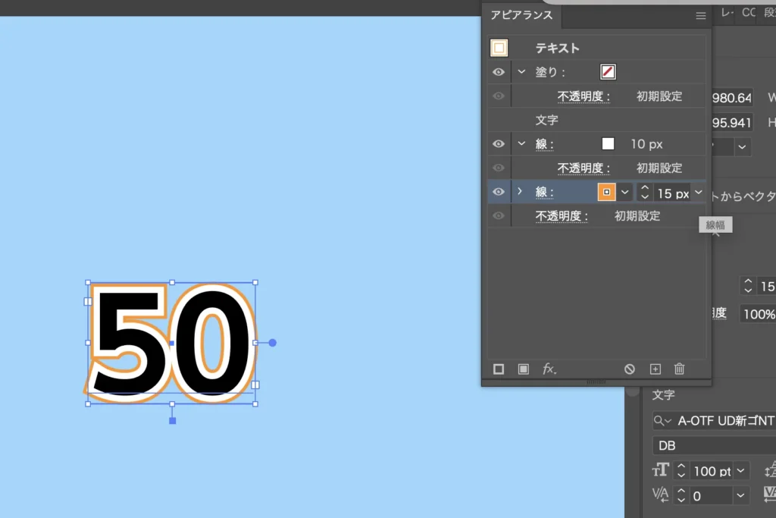Click the white stroke color swatch

point(608,144)
